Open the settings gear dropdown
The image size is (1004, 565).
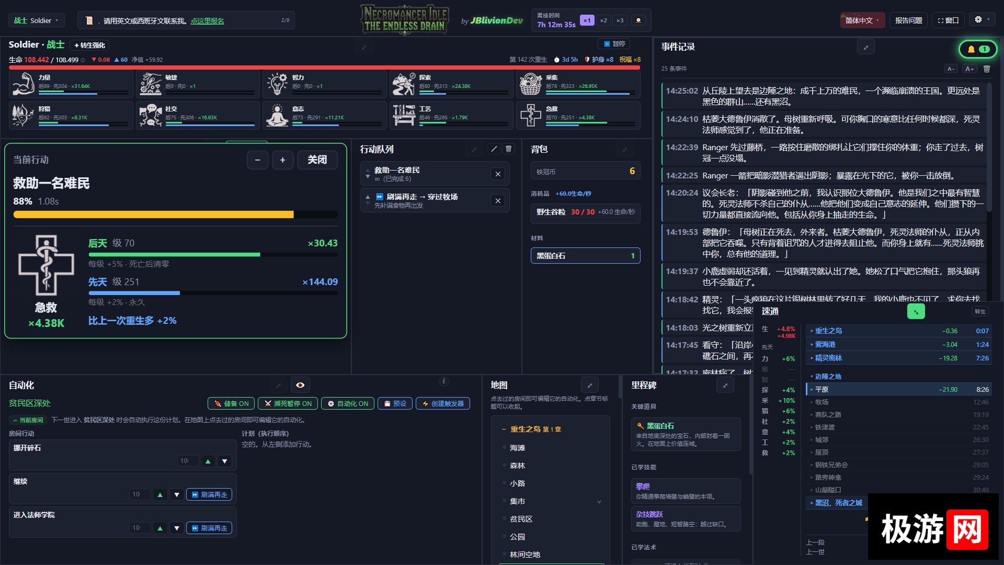click(x=982, y=20)
